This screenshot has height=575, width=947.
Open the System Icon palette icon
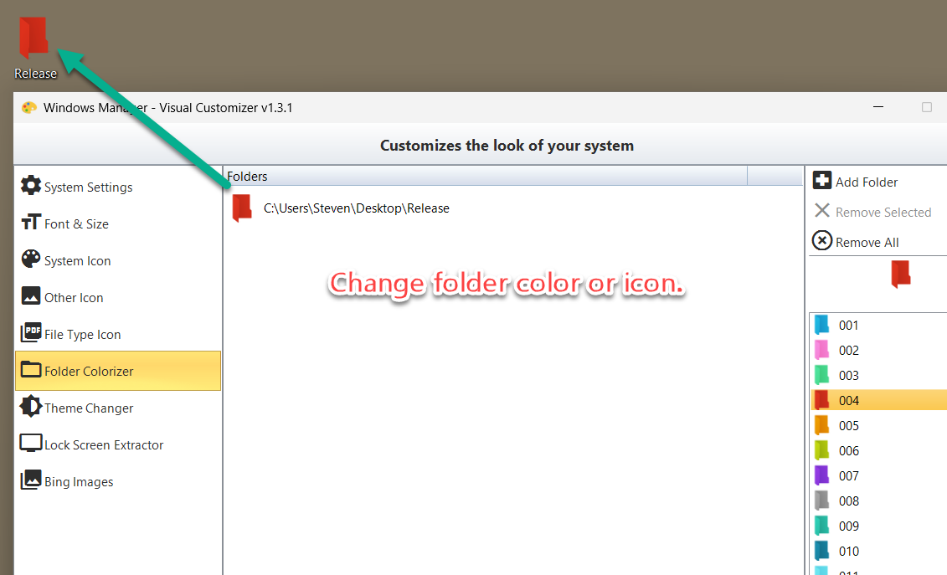click(x=31, y=259)
